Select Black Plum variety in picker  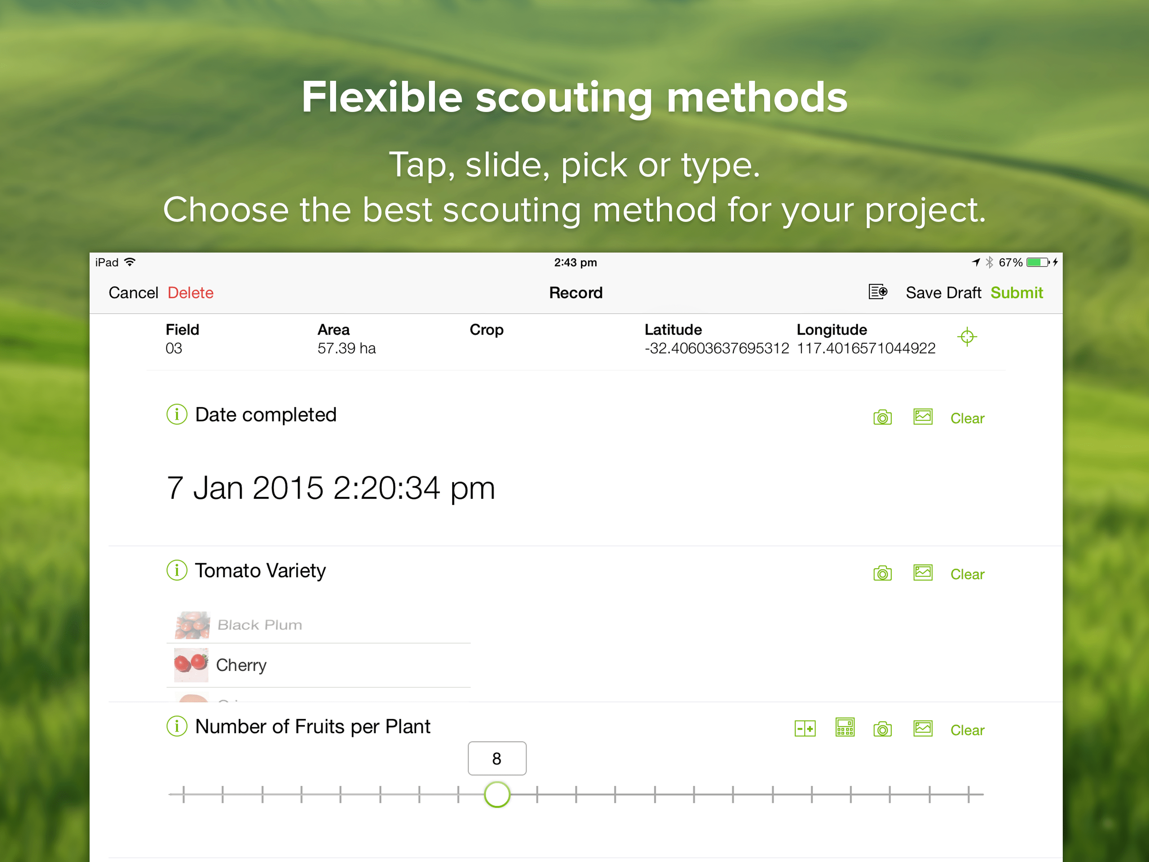point(259,625)
